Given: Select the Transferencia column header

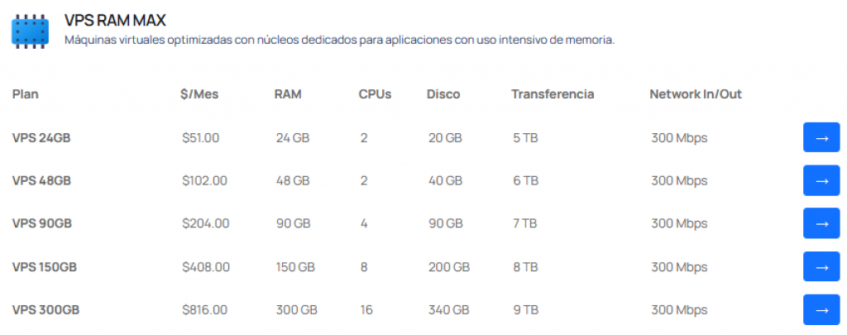Looking at the screenshot, I should (553, 94).
